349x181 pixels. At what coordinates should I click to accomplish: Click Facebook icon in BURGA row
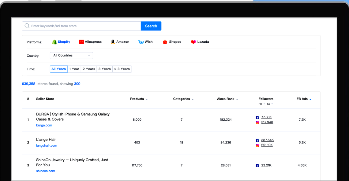[257, 117]
